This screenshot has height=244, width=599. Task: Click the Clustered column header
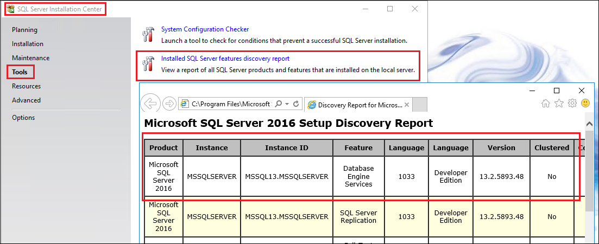point(552,147)
